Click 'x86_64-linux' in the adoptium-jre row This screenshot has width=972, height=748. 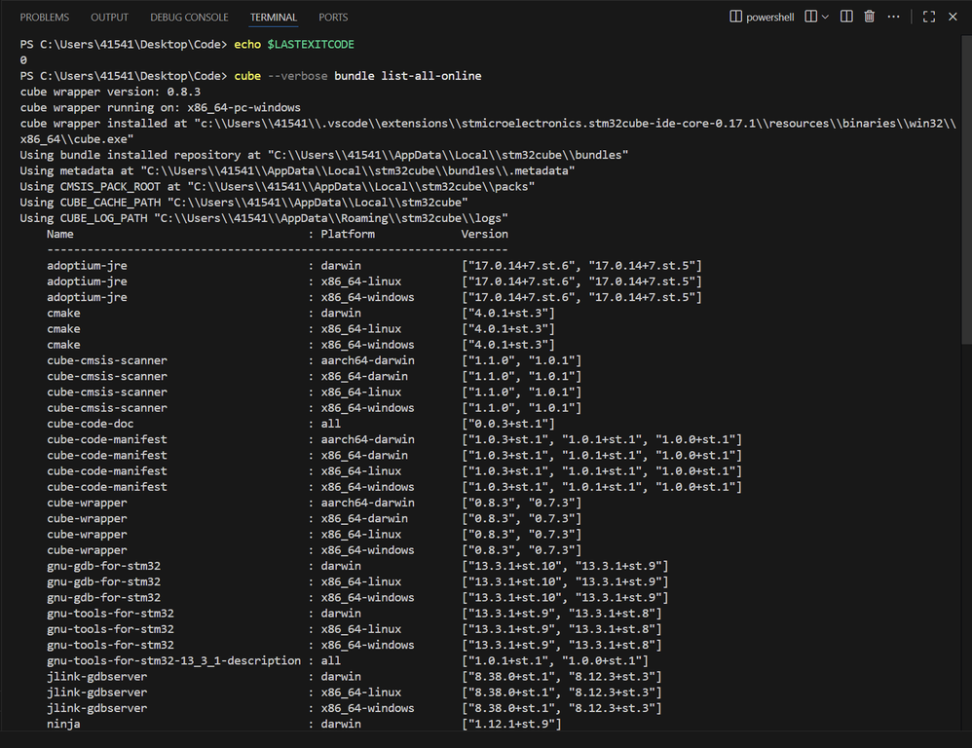(x=360, y=281)
